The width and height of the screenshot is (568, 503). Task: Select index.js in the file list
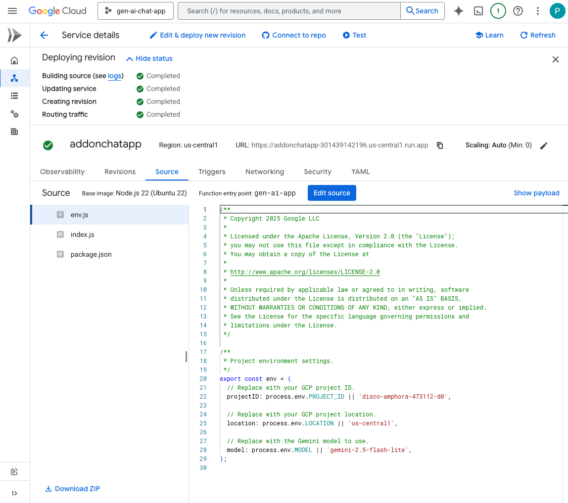pos(82,234)
